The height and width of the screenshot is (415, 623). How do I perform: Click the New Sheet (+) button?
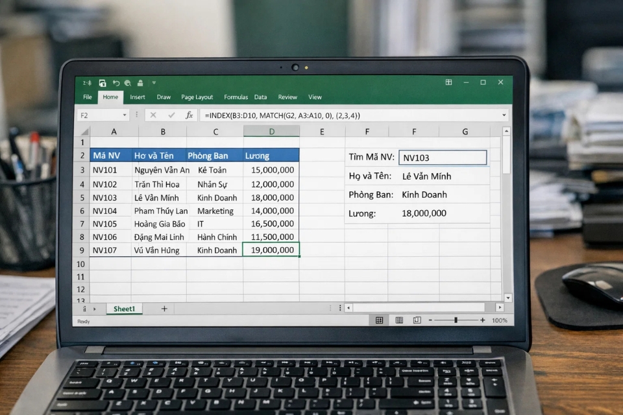tap(164, 309)
